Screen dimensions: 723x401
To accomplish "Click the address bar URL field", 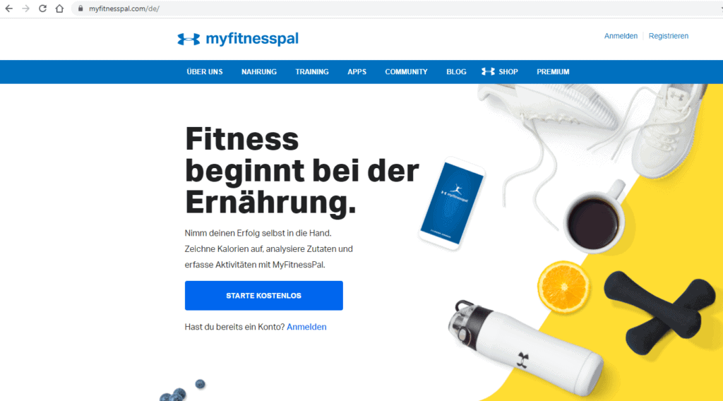I will (x=397, y=8).
